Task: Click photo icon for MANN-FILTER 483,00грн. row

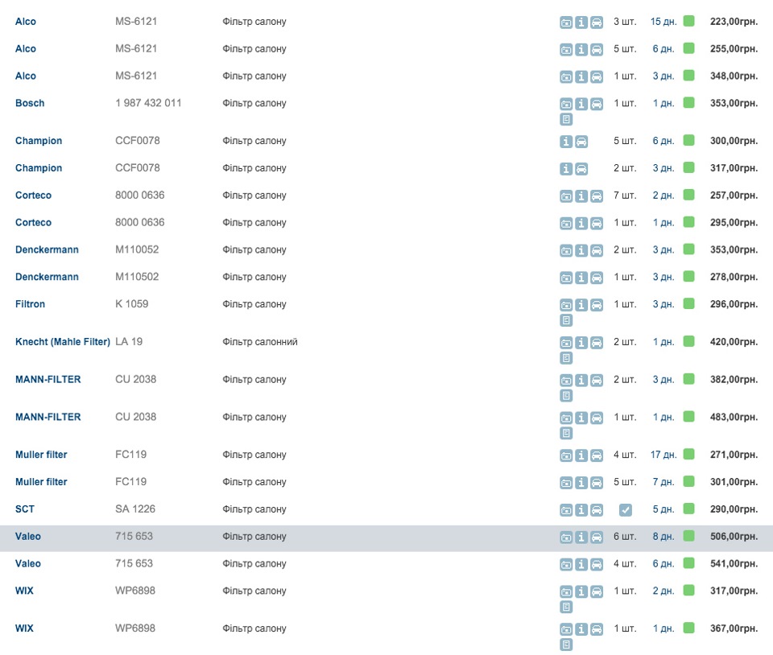Action: (x=566, y=418)
